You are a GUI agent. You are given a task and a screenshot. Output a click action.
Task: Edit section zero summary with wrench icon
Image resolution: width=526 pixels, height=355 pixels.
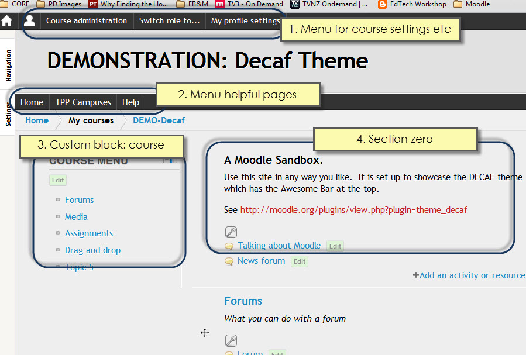[x=231, y=232]
